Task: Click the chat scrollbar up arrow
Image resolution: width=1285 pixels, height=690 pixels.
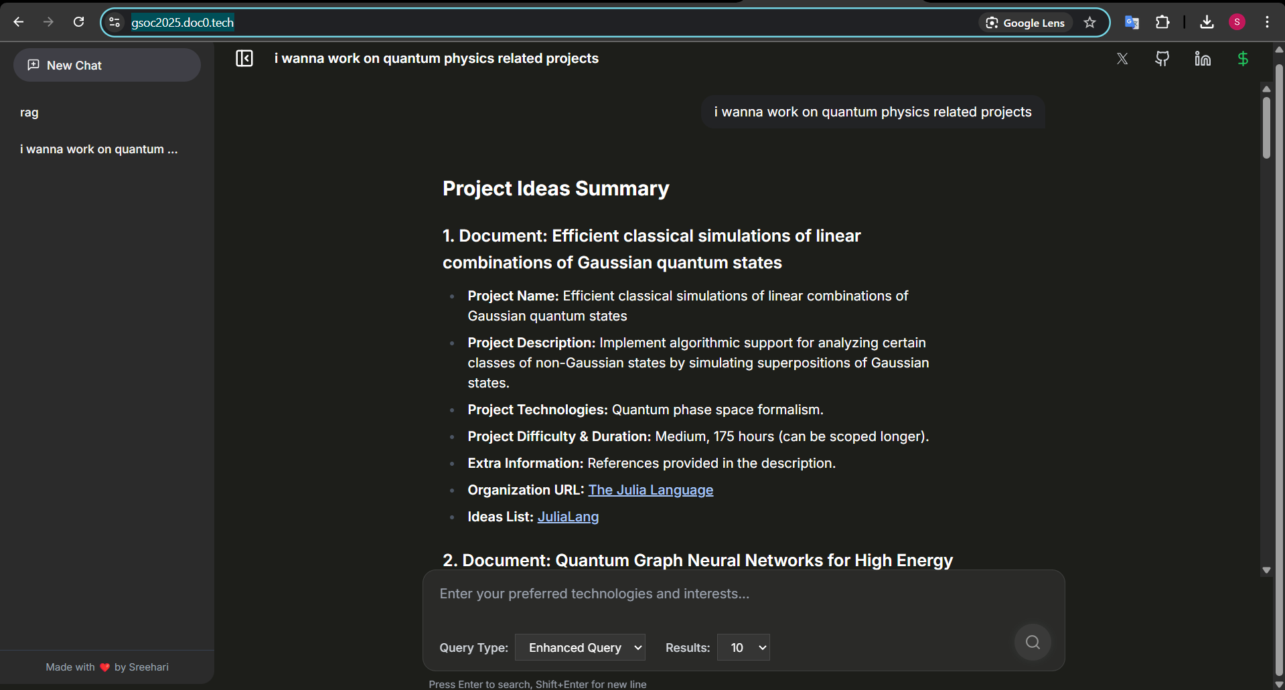Action: [x=1266, y=88]
